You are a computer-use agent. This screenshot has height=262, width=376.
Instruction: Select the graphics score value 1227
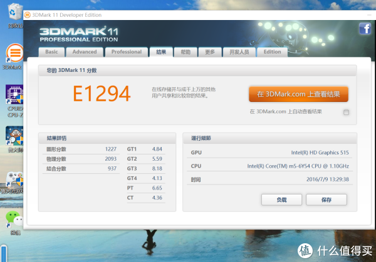(111, 149)
